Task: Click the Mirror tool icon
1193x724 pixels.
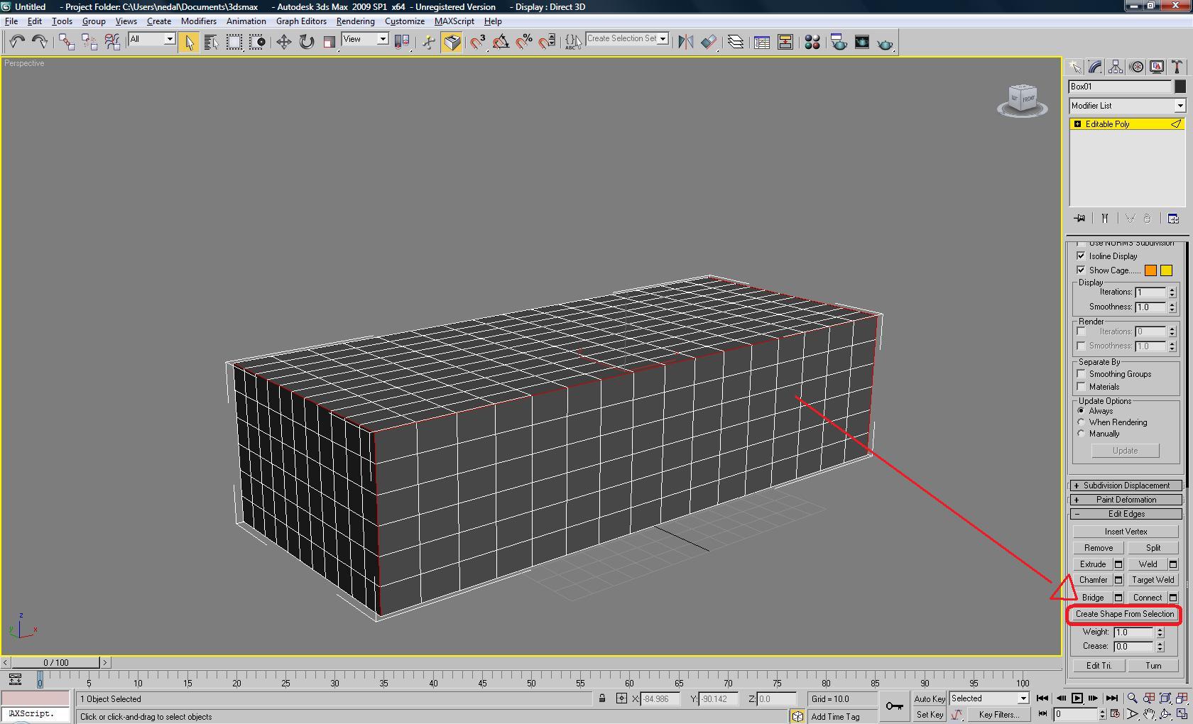Action: (x=685, y=42)
